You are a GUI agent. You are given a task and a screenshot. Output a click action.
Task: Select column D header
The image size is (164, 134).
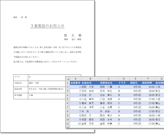124,79
